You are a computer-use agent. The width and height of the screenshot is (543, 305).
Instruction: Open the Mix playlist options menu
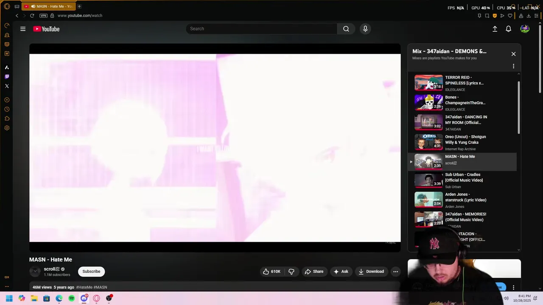[513, 66]
